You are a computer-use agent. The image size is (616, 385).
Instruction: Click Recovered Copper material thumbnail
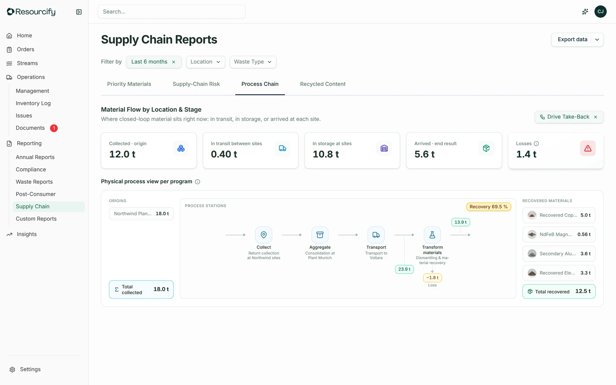coord(532,215)
